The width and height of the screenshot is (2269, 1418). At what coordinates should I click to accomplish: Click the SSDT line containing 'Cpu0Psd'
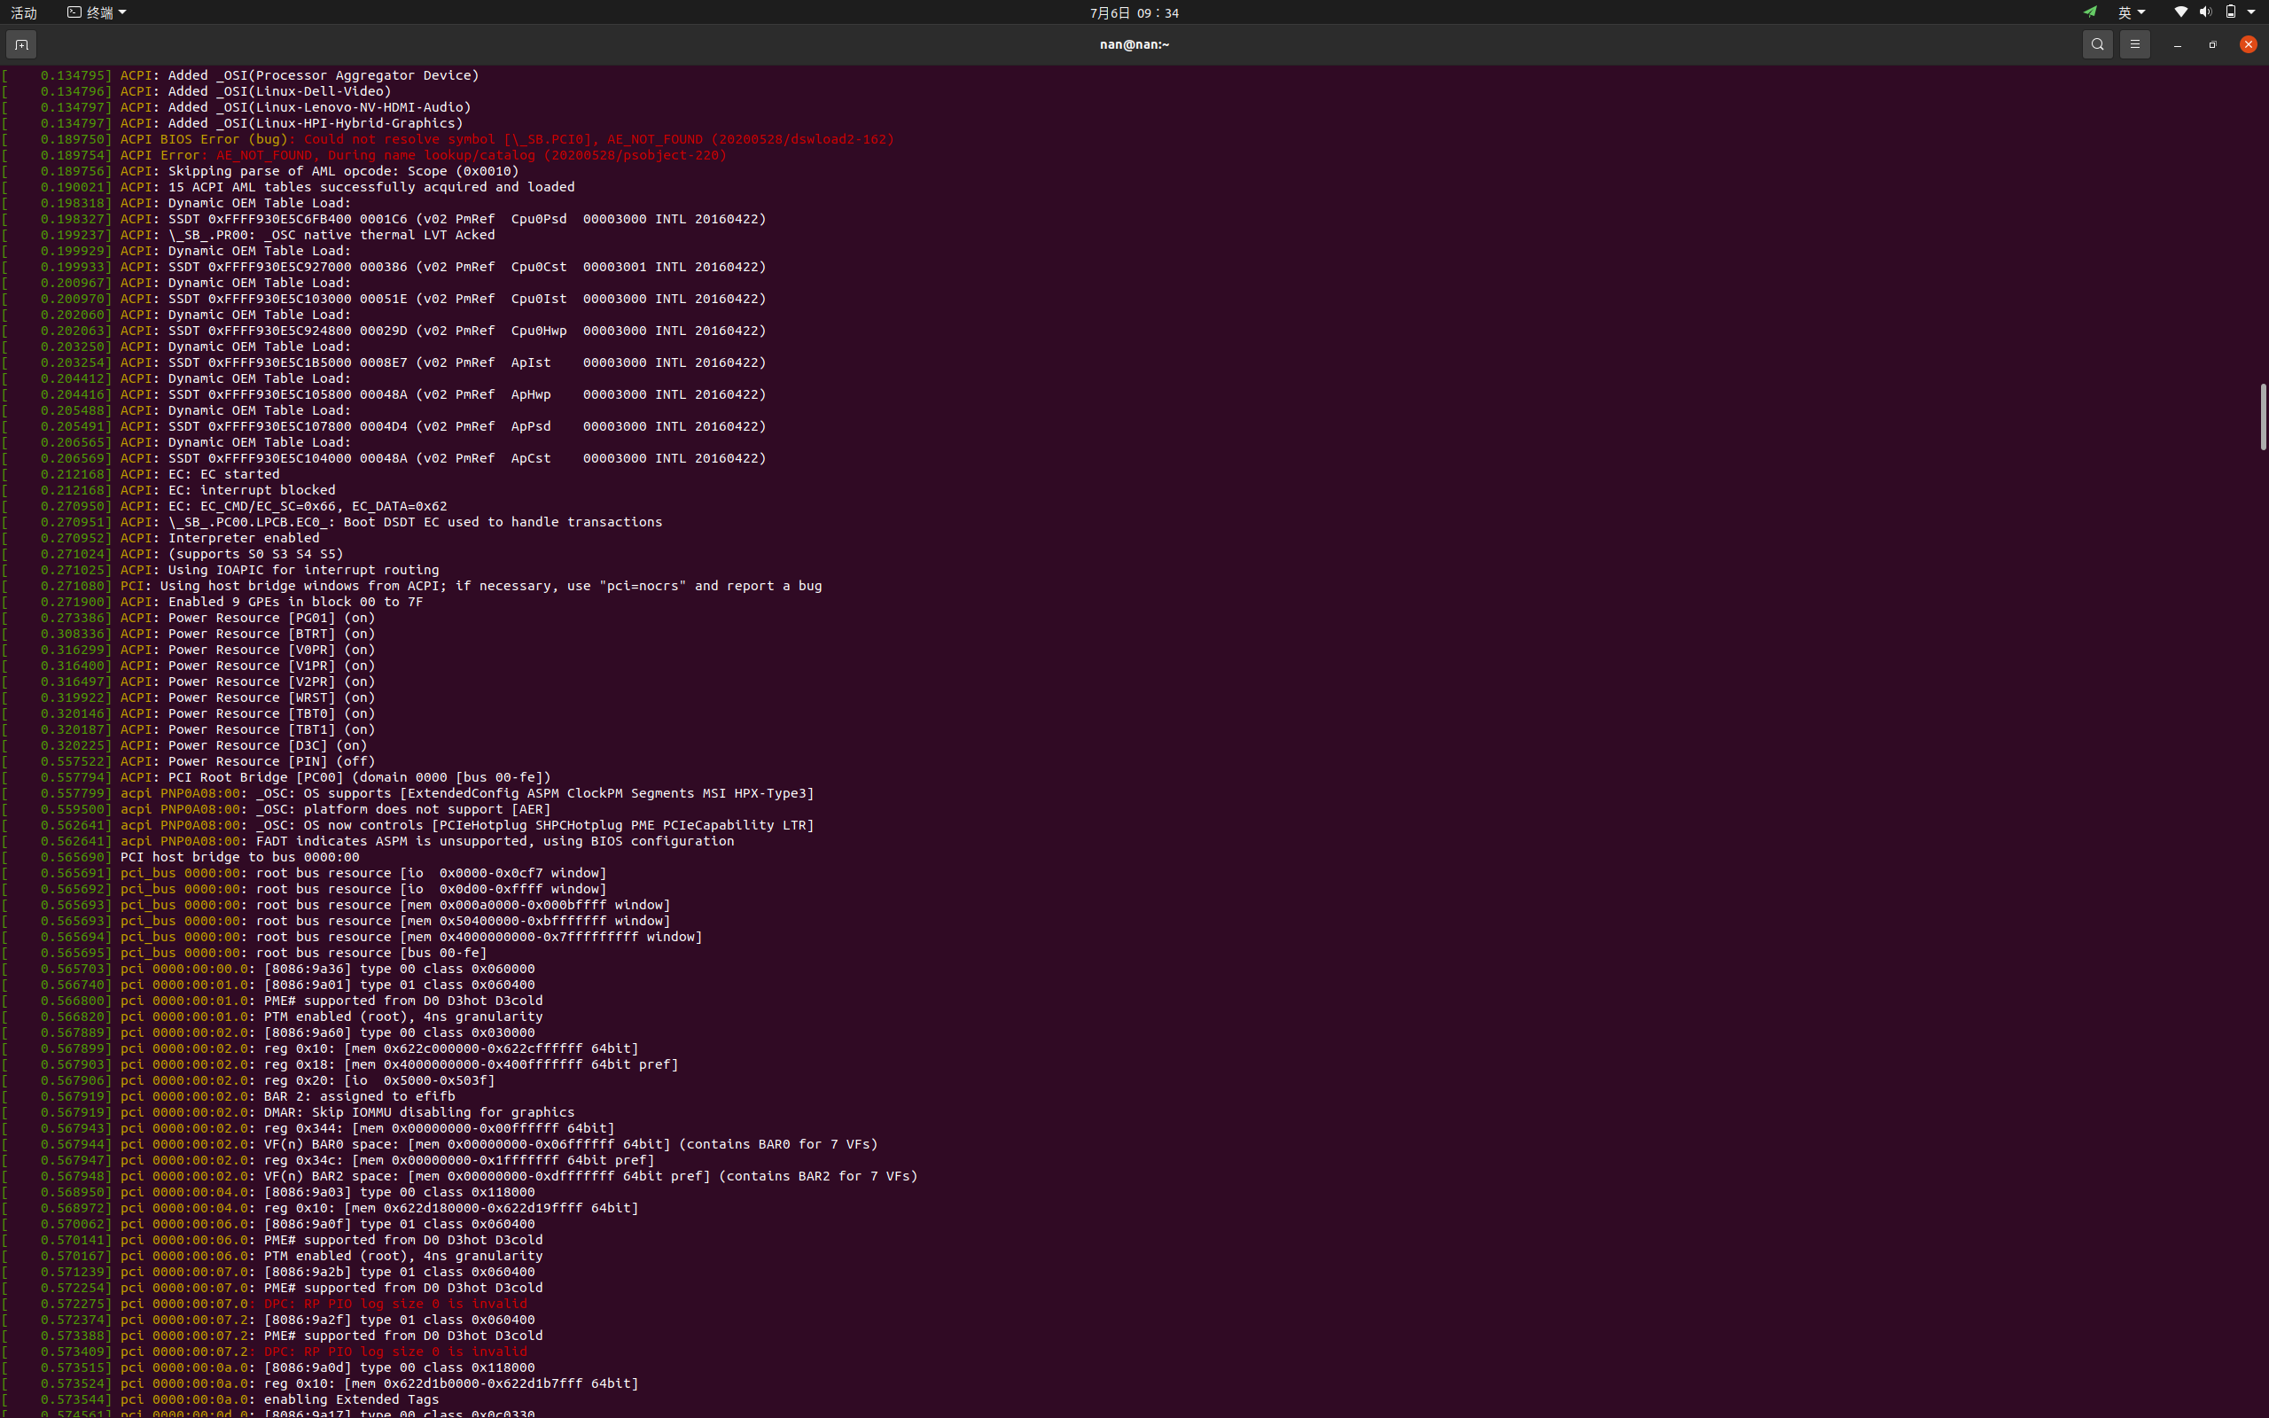point(385,219)
